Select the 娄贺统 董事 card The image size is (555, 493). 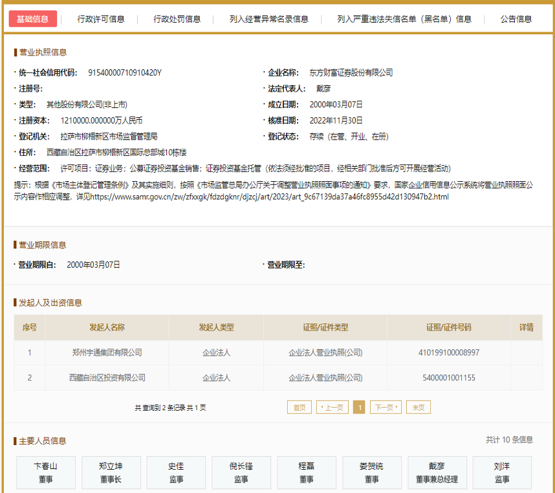[372, 472]
